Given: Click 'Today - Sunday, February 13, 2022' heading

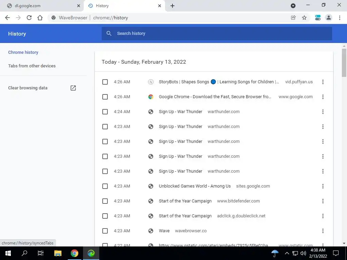Looking at the screenshot, I should [x=144, y=62].
